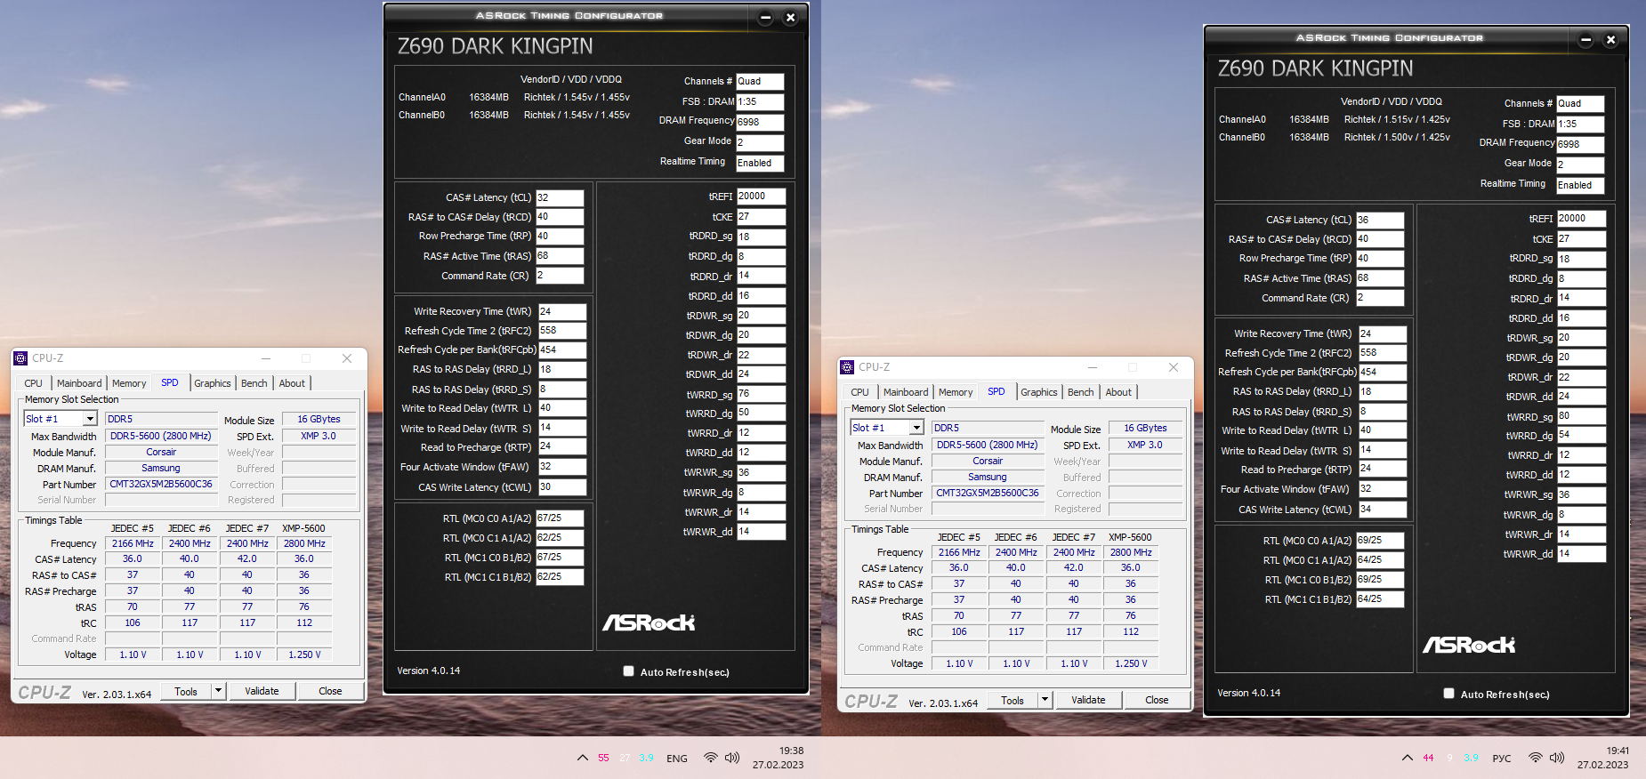Click the tray temperature reading 55
The image size is (1646, 779).
(603, 759)
